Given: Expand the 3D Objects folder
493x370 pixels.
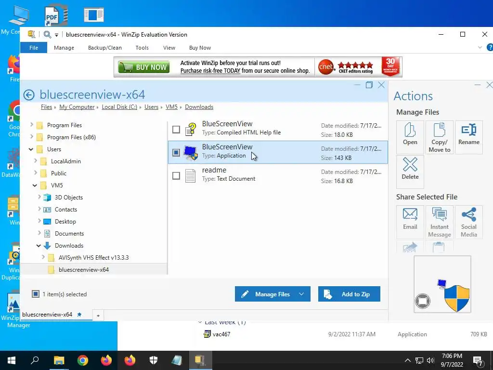Looking at the screenshot, I should tap(39, 197).
